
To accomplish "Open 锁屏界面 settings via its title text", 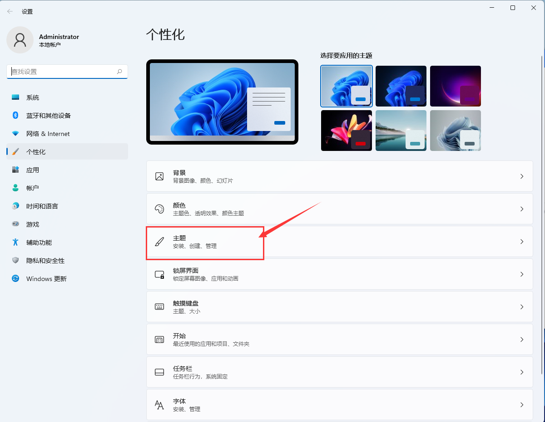I will (x=186, y=271).
